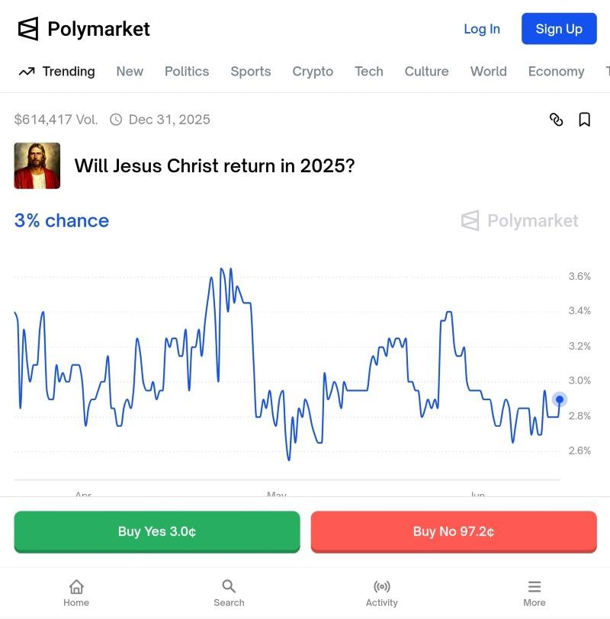Open Search from bottom navigation

229,592
